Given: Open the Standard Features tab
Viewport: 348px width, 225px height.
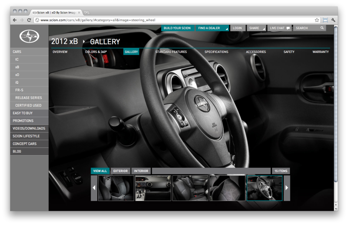Looking at the screenshot, I should (x=171, y=52).
